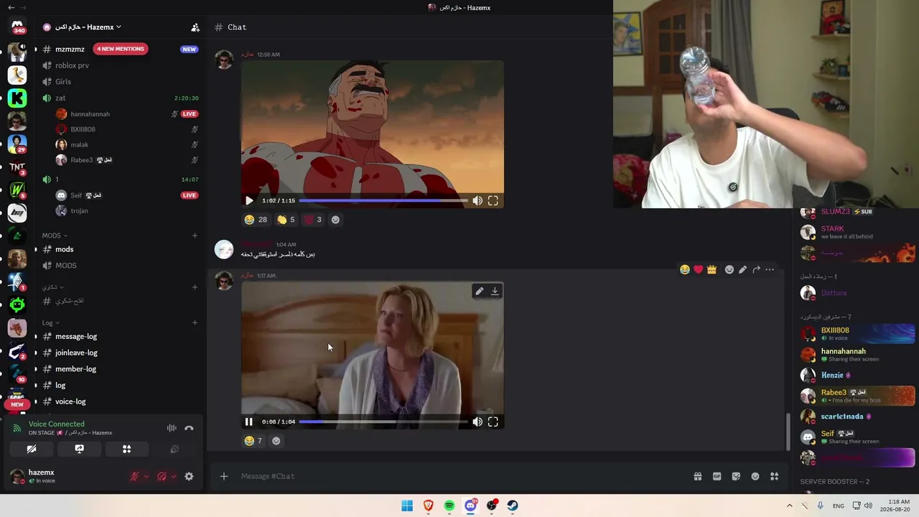Download the lower video attachment

(x=495, y=291)
